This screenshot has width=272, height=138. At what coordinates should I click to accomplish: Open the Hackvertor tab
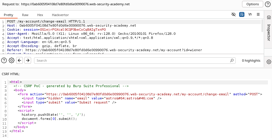click(x=60, y=15)
